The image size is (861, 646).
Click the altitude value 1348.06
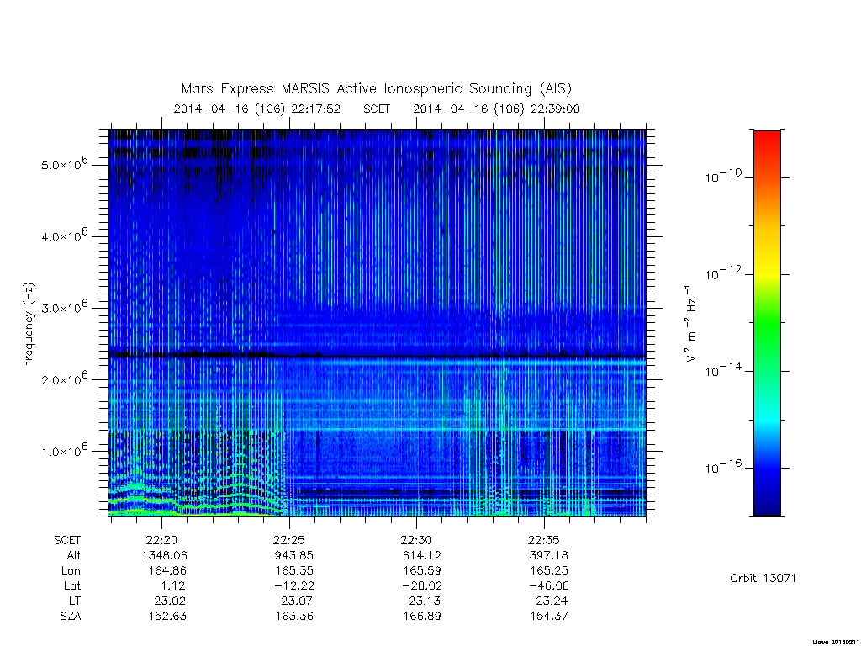pyautogui.click(x=164, y=555)
